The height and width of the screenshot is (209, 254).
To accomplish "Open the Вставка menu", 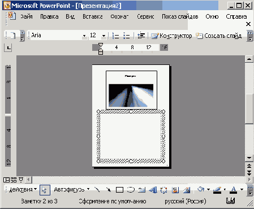I will (93, 16).
